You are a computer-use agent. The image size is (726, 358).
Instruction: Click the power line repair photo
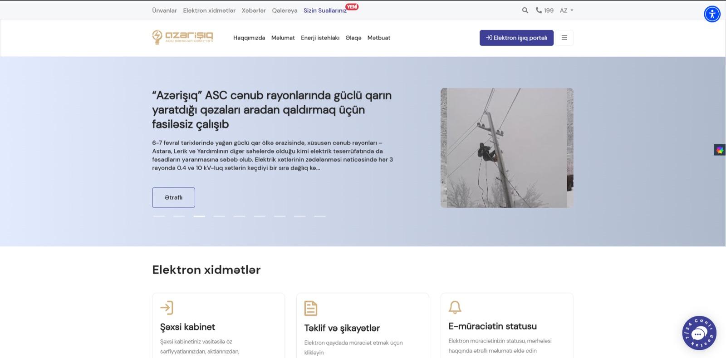pos(507,148)
